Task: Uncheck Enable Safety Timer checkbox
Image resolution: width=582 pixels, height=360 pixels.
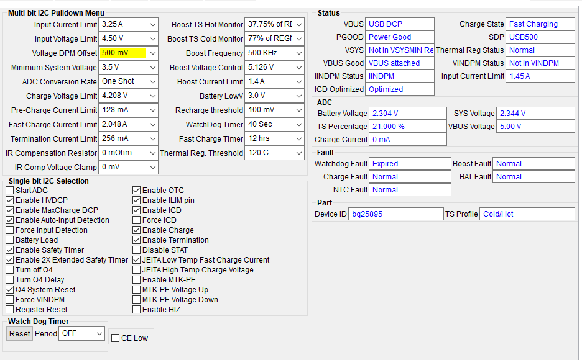Action: click(x=10, y=250)
